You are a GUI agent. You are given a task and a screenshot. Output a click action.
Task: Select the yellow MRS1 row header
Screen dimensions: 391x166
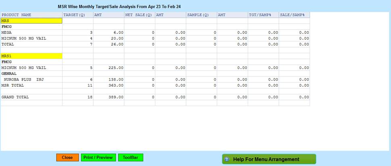pyautogui.click(x=31, y=56)
